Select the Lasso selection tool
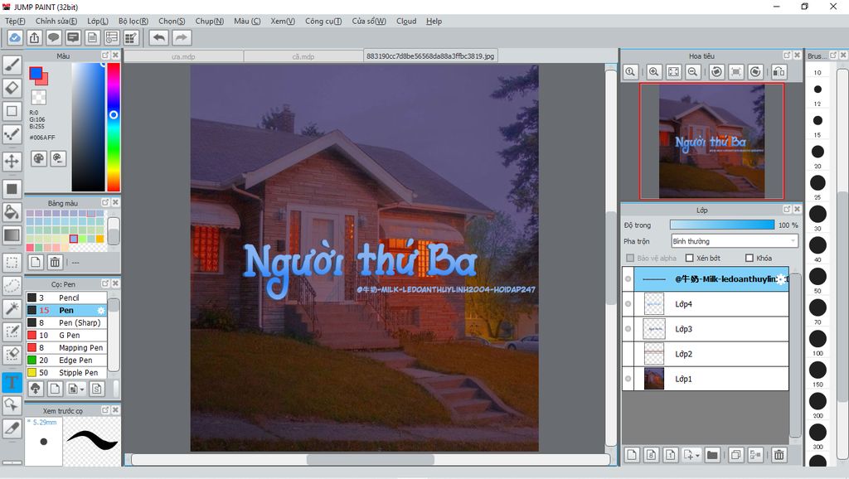This screenshot has width=849, height=479. tap(12, 286)
